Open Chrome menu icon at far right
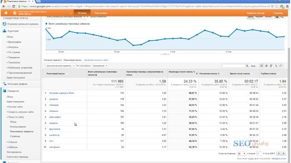The width and height of the screenshot is (291, 163). pos(287,6)
